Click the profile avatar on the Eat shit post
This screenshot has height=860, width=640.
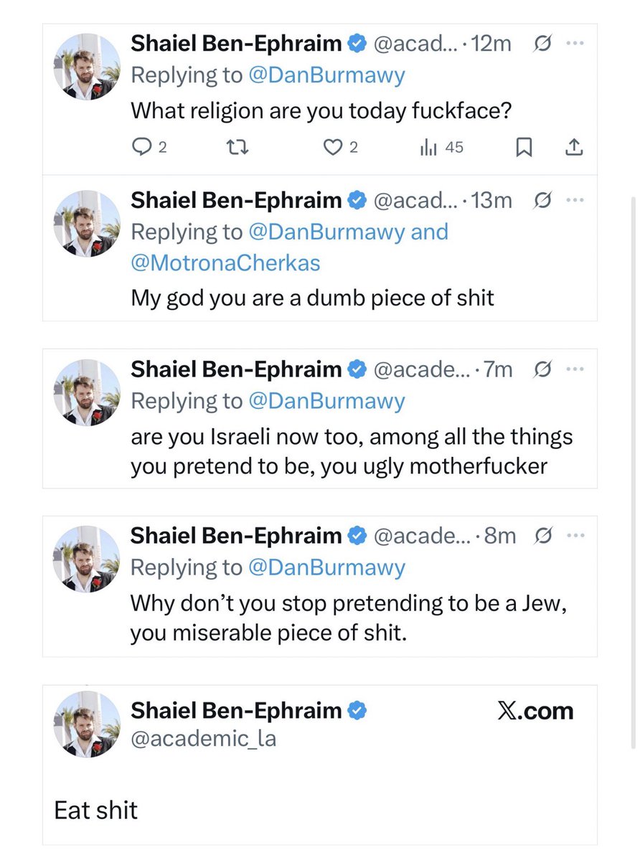click(x=87, y=724)
